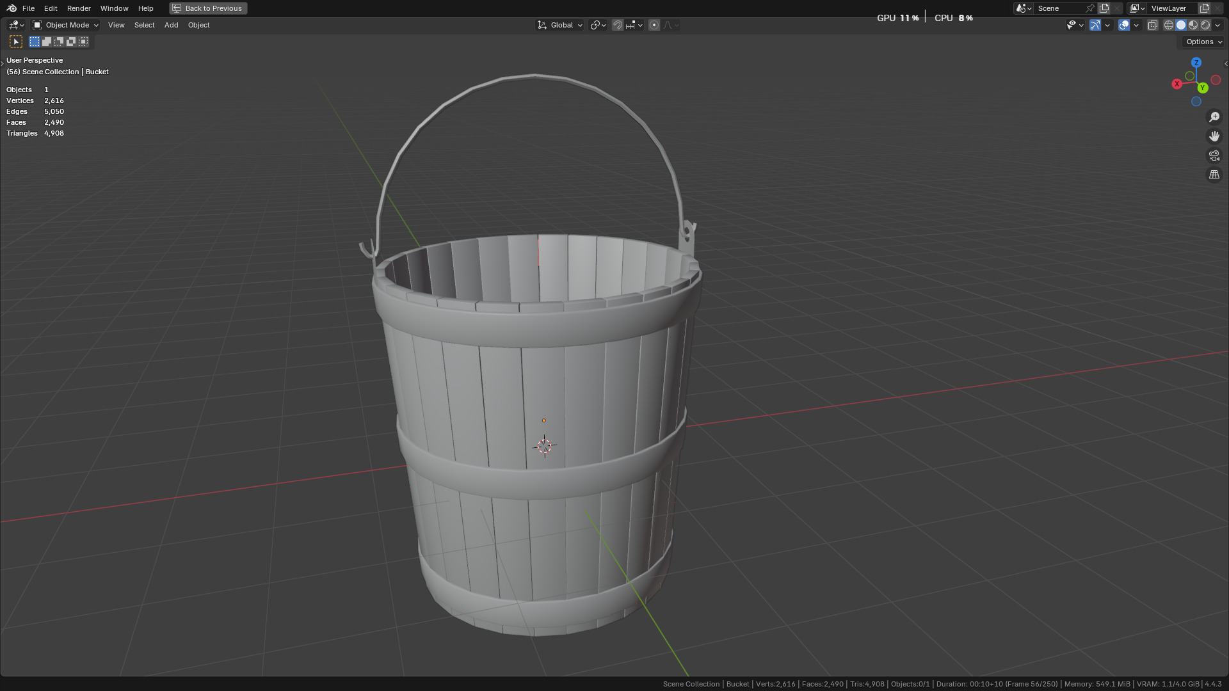Open the Global transform orientation dropdown
The width and height of the screenshot is (1229, 691).
click(x=560, y=25)
